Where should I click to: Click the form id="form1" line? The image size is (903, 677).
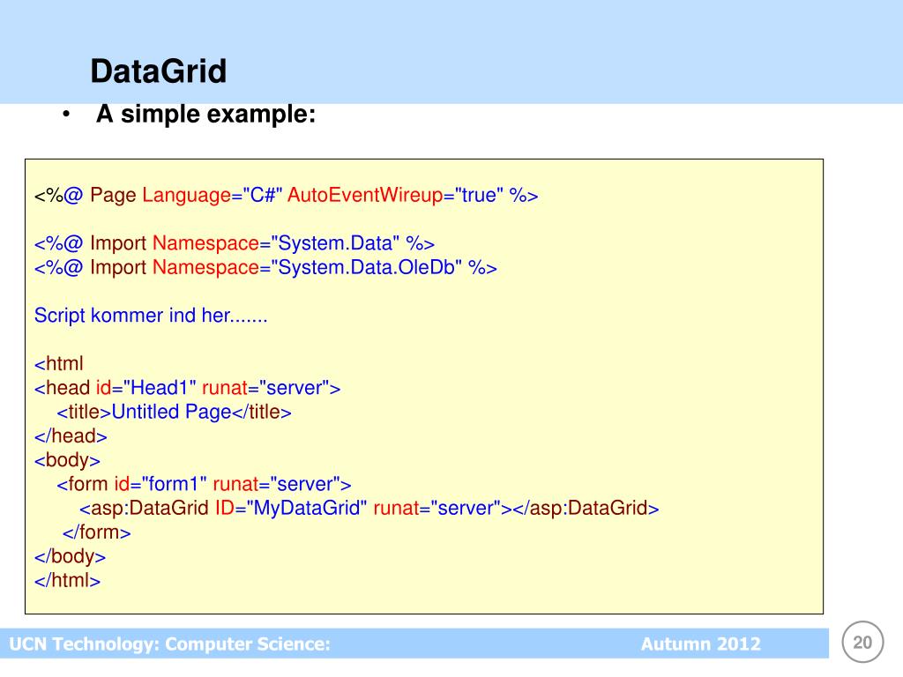click(204, 484)
